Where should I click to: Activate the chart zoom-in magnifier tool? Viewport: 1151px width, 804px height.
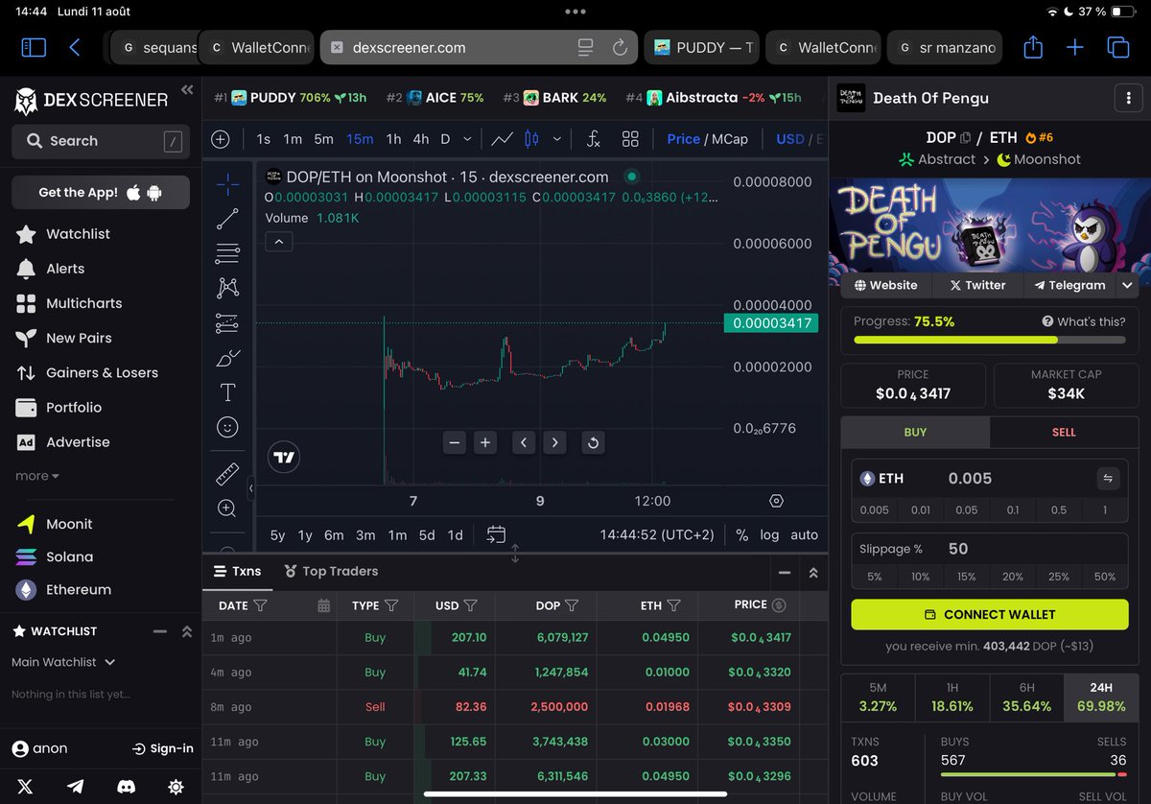click(x=227, y=508)
